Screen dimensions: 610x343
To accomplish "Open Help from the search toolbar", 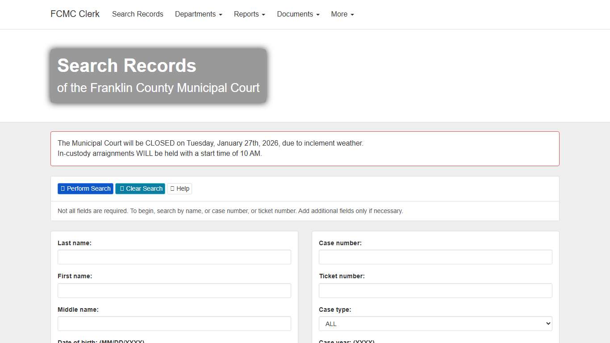I will pos(179,188).
